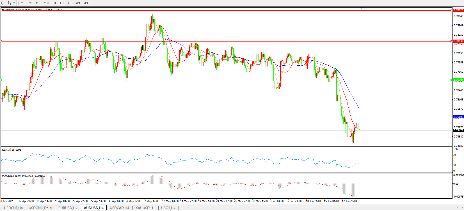Go to the USOil,H4 chart tab

[168, 208]
